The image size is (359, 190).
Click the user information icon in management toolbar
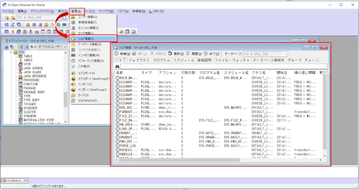click(28, 24)
